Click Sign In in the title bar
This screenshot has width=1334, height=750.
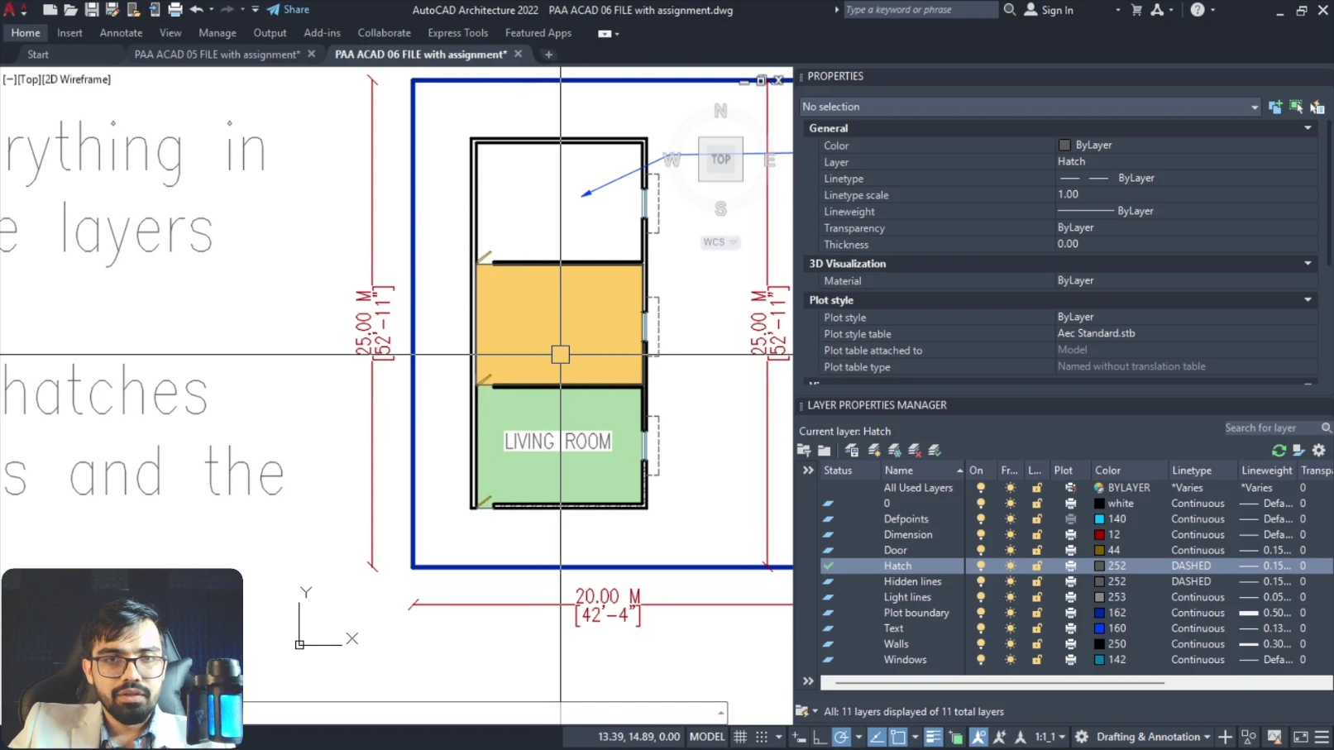tap(1057, 10)
